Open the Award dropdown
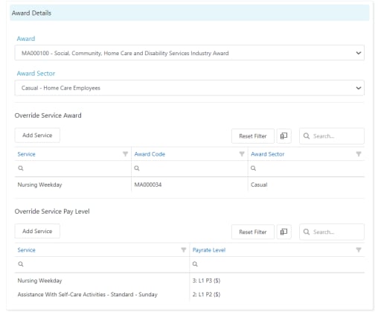 (x=189, y=53)
